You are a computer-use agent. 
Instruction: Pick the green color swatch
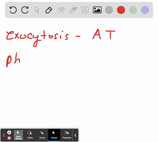pos(133,10)
